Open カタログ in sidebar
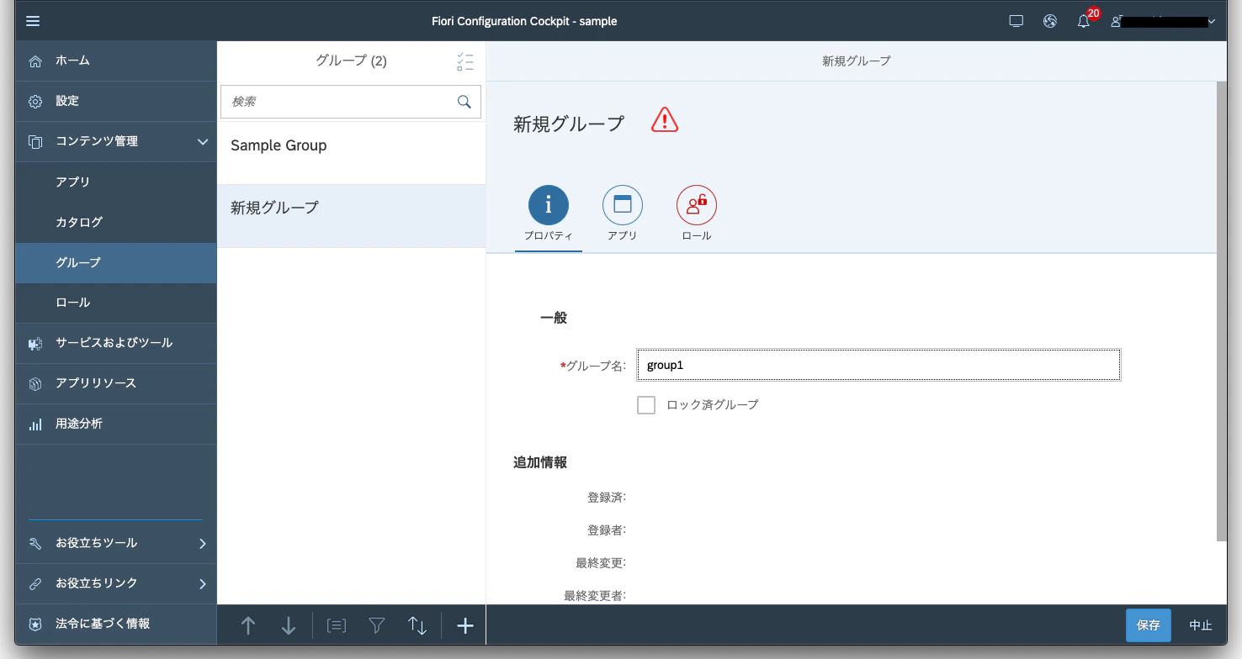Image resolution: width=1242 pixels, height=659 pixels. [116, 223]
